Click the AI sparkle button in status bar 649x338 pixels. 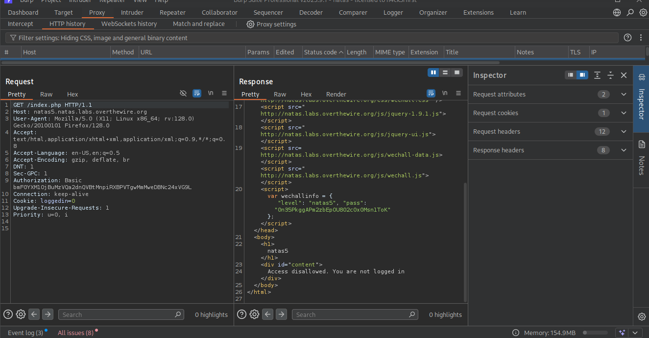tap(622, 333)
